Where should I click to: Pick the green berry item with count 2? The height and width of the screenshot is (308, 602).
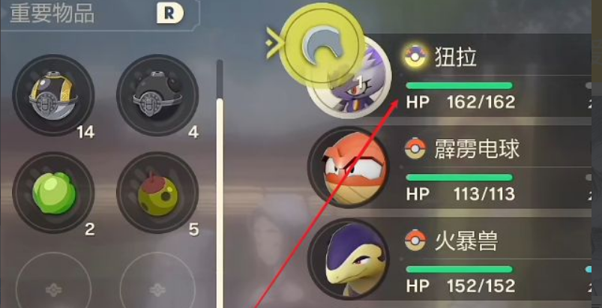[x=53, y=192]
